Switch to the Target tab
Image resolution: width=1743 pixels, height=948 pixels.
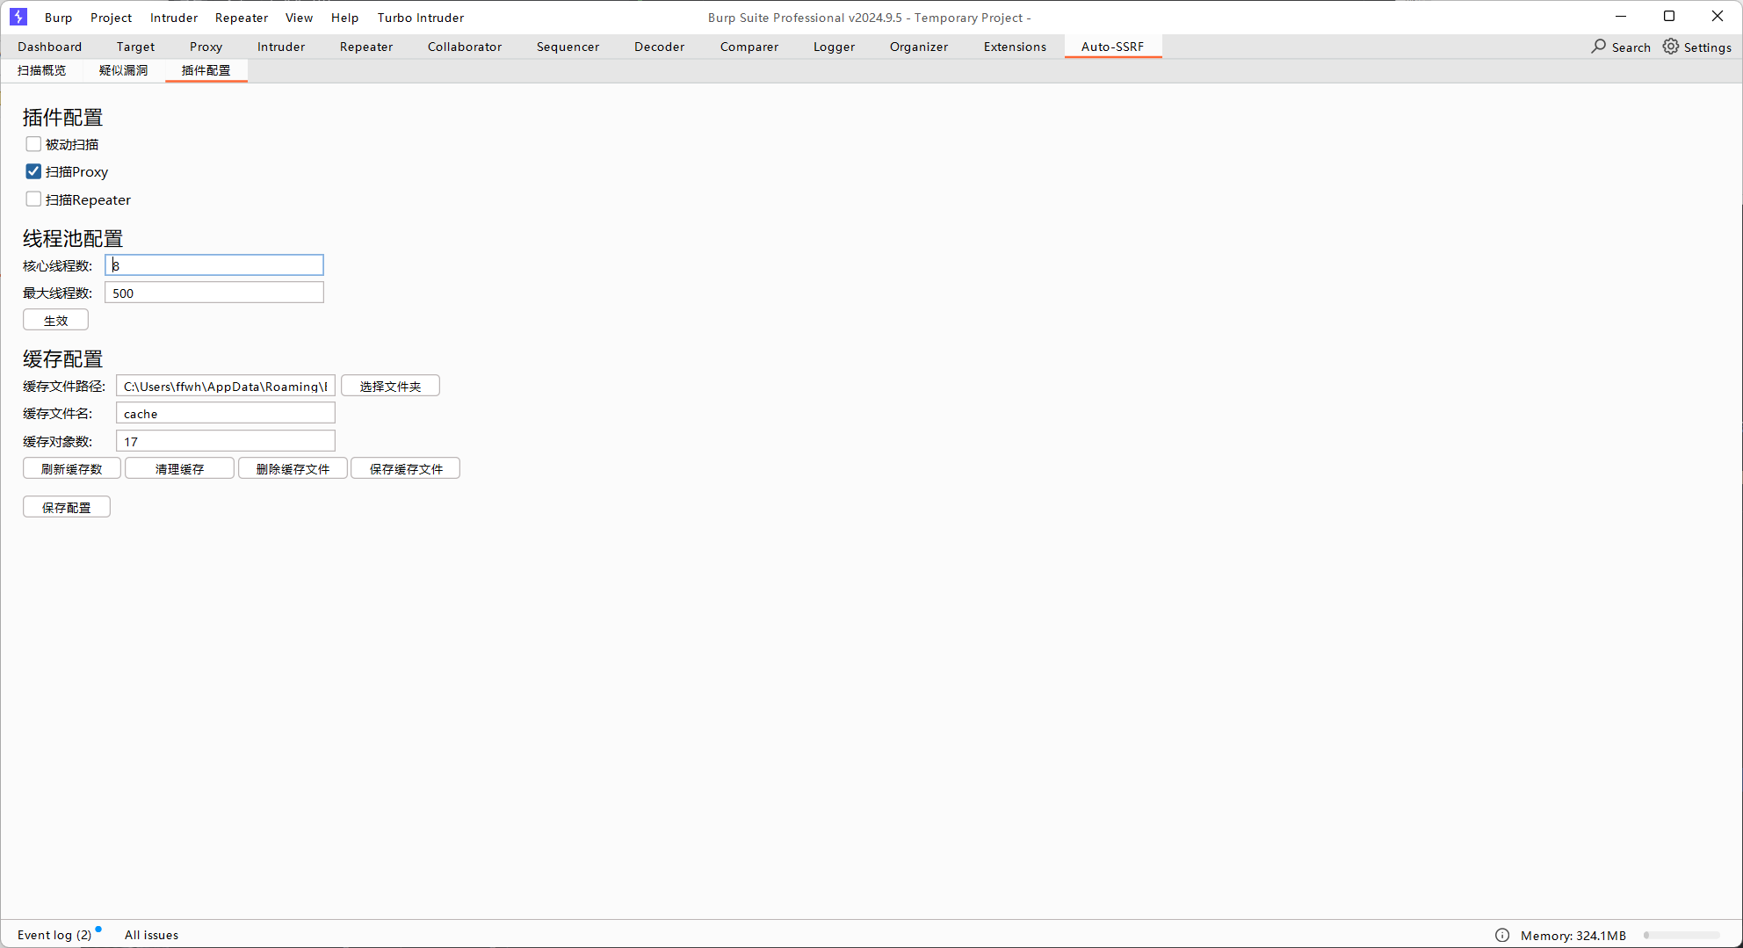135,47
